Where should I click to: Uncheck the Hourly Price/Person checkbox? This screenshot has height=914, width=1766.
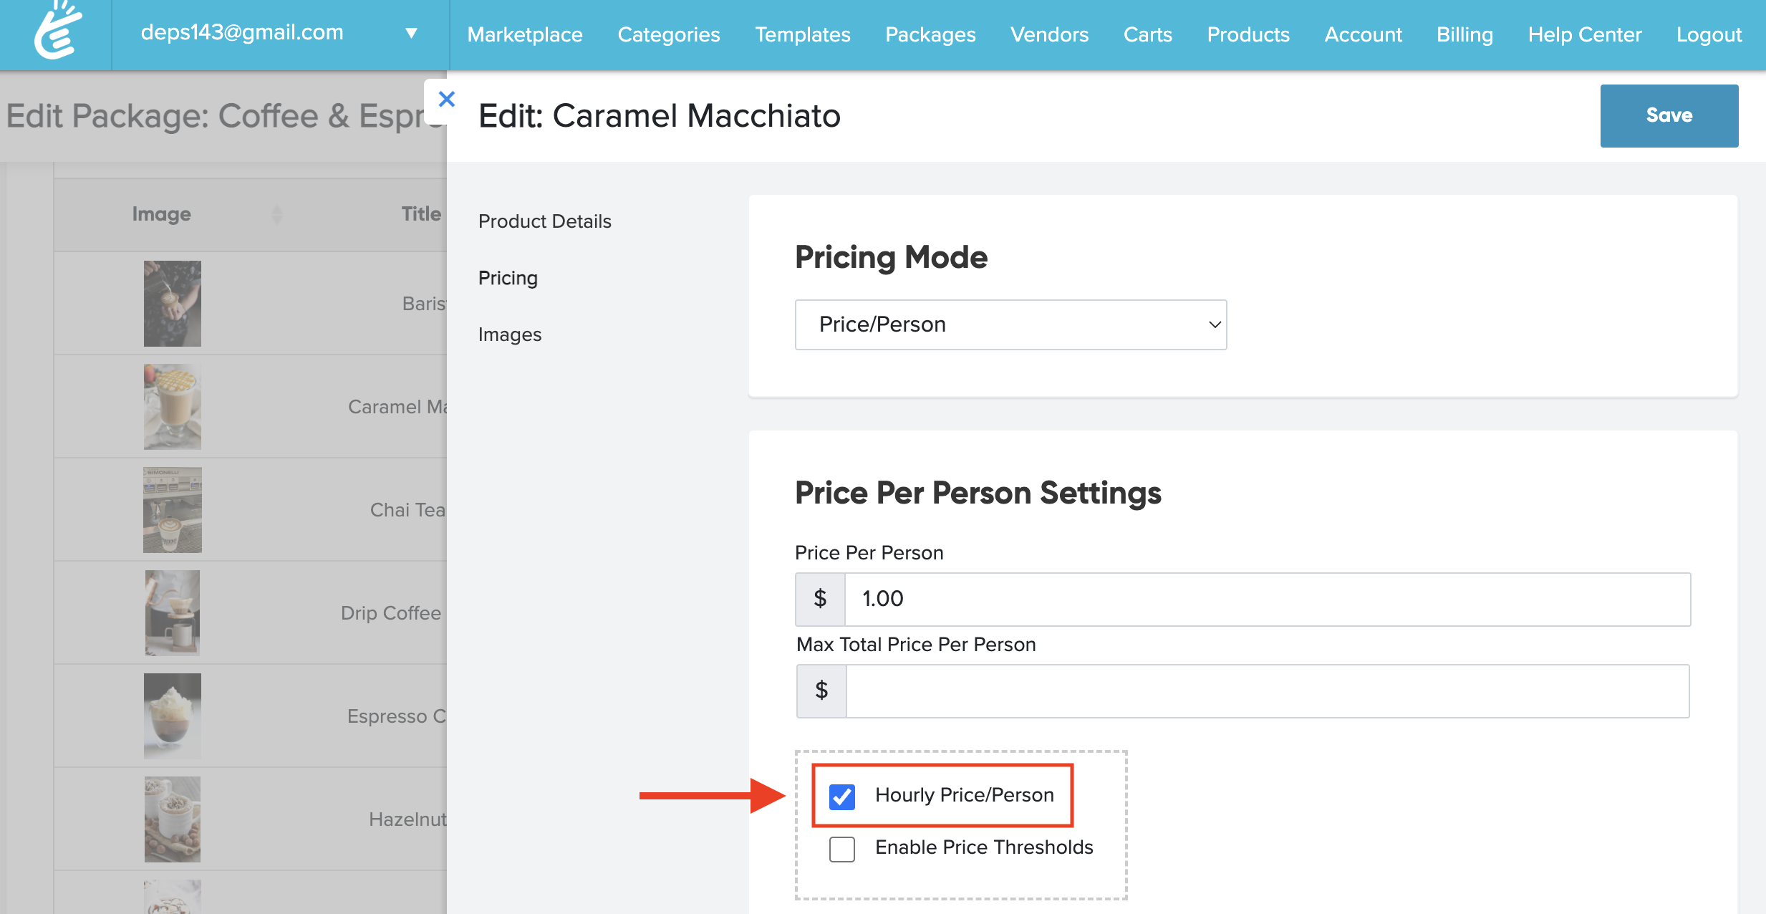(841, 796)
